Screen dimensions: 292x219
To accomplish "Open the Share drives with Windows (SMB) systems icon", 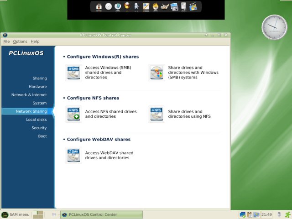I will 156,73.
